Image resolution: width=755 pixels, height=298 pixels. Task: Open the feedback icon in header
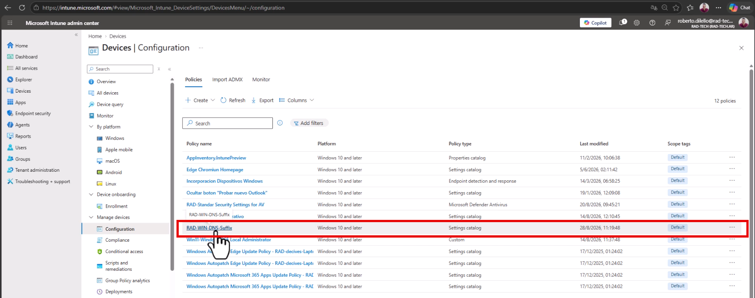[668, 23]
